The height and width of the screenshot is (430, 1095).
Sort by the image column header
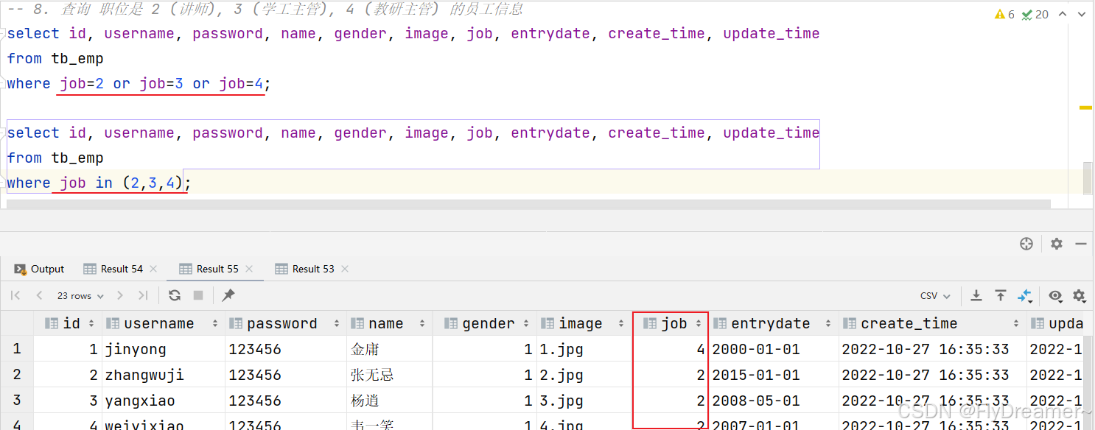coord(584,323)
